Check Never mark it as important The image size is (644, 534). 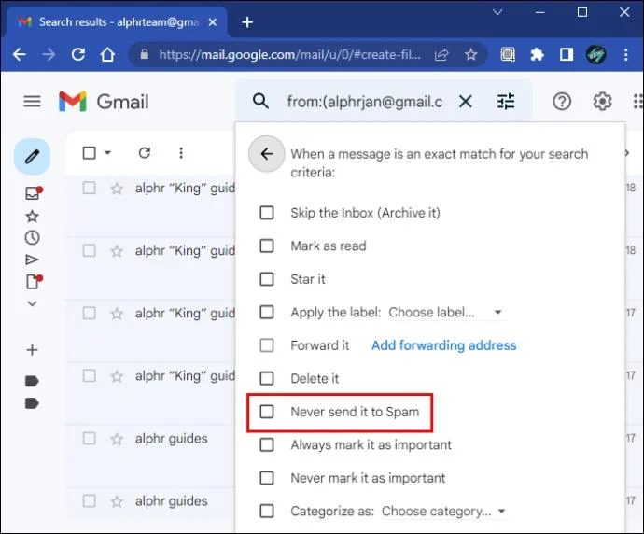[267, 478]
